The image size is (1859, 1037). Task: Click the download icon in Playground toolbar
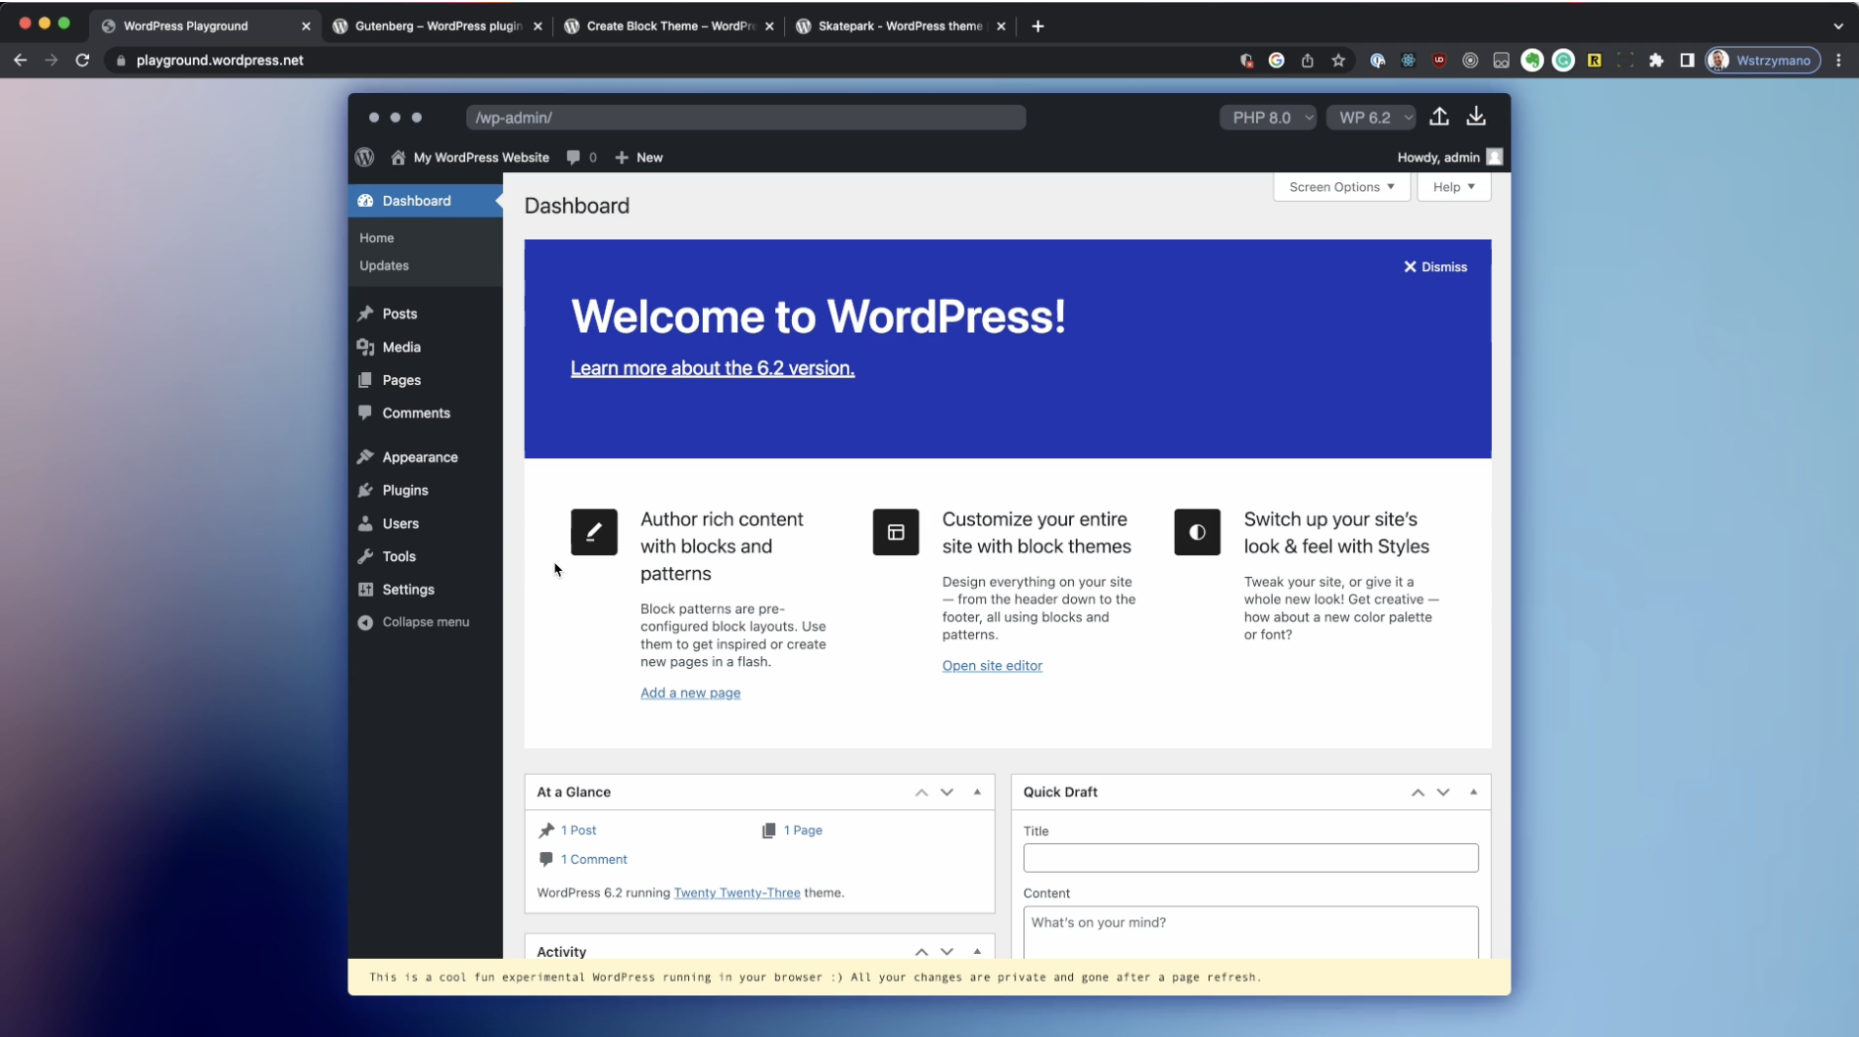click(1475, 117)
